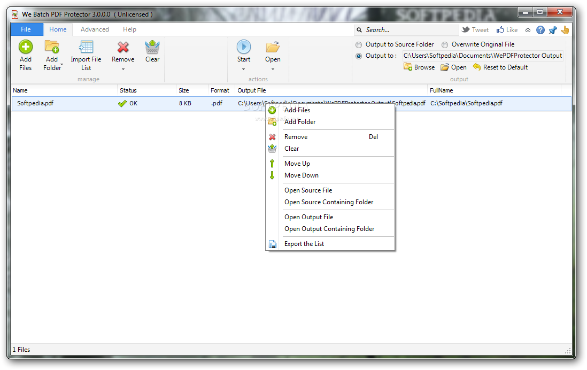Click the output path text field
Viewport: 587px width, 370px height.
coord(483,56)
